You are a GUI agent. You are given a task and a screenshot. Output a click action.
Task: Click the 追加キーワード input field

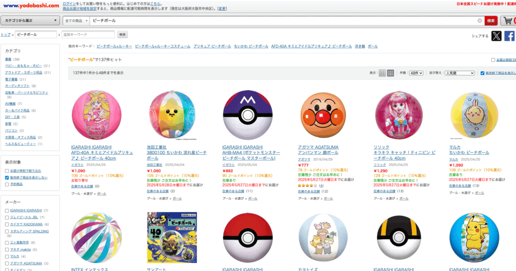[88, 35]
